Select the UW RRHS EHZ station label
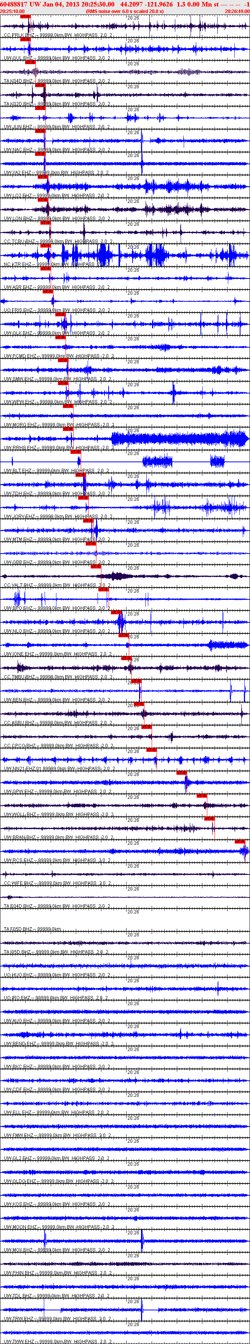 [x=20, y=448]
